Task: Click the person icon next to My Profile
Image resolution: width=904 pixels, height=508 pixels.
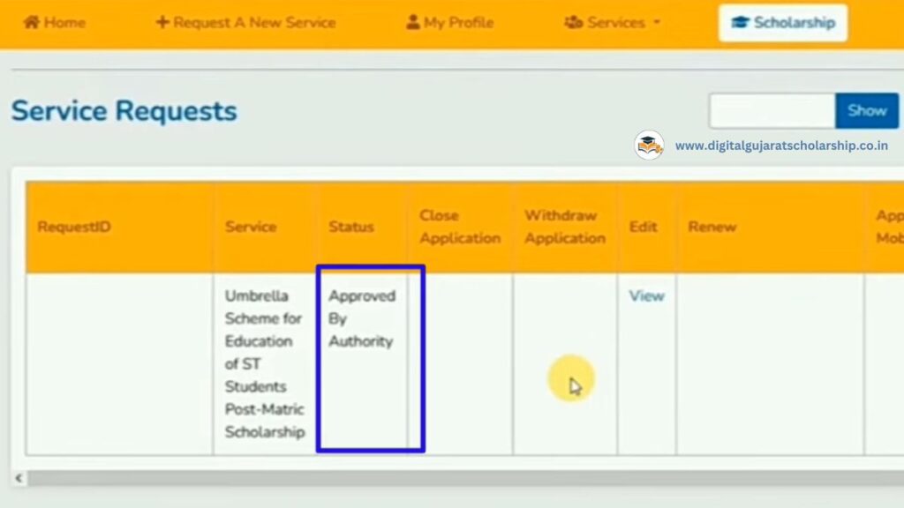Action: tap(412, 23)
